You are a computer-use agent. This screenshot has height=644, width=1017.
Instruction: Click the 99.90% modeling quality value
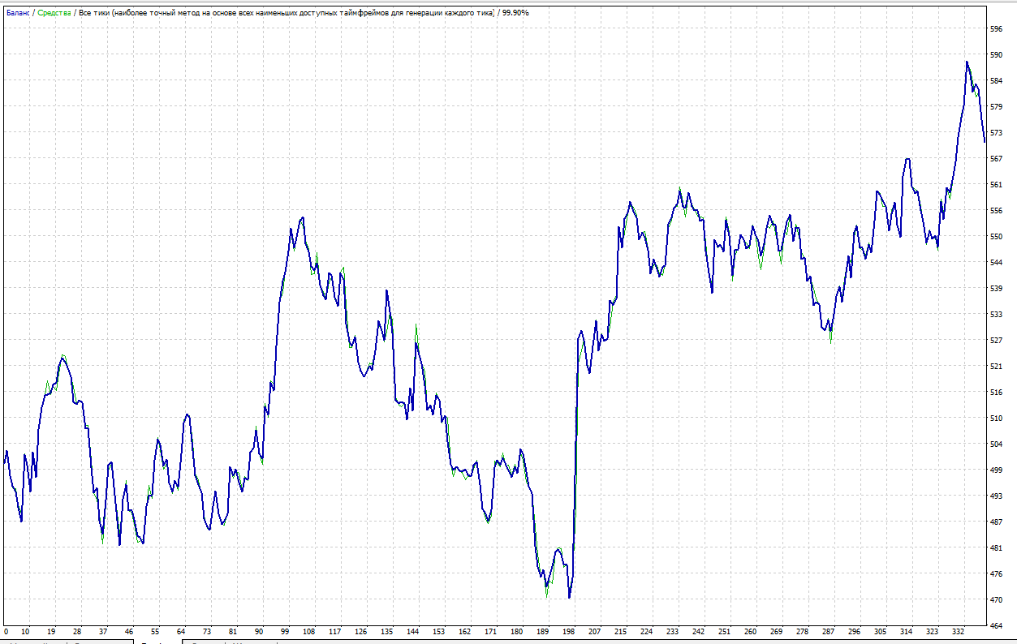tap(515, 13)
